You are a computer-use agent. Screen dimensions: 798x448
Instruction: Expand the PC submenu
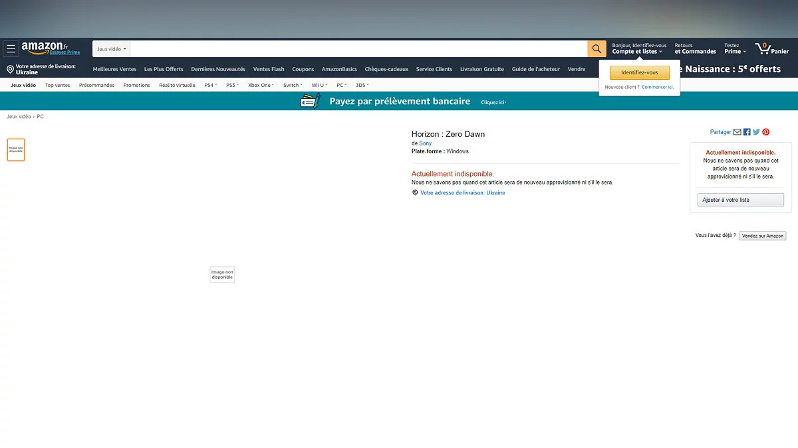[x=342, y=85]
